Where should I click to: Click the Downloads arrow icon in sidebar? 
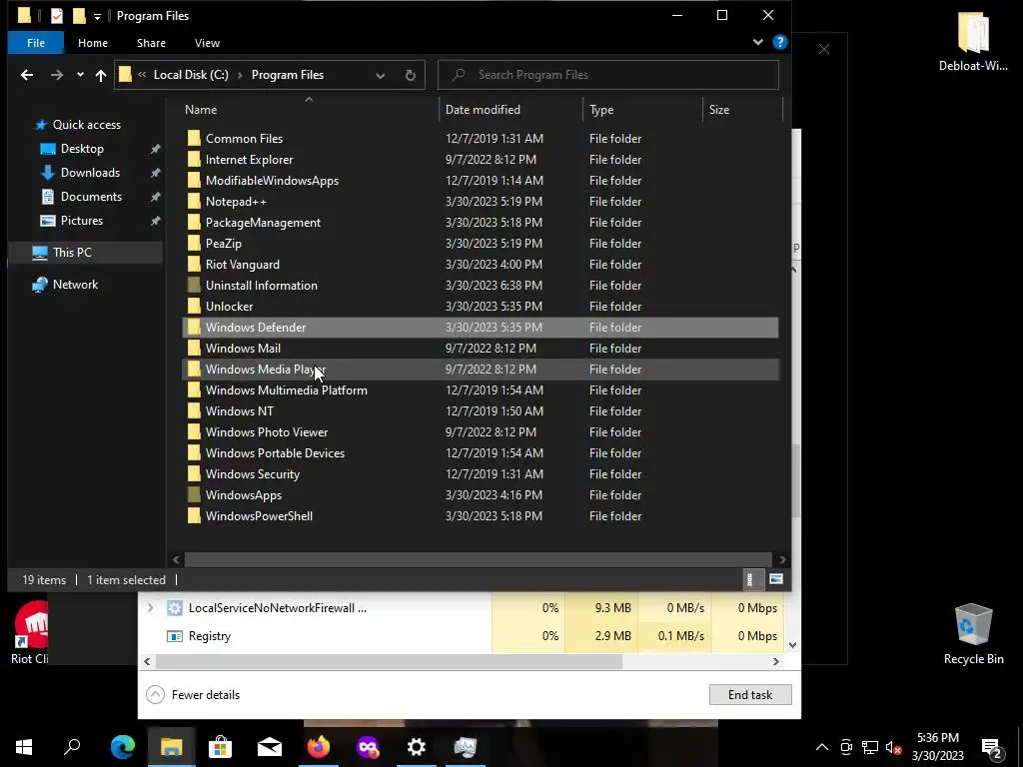tap(48, 173)
